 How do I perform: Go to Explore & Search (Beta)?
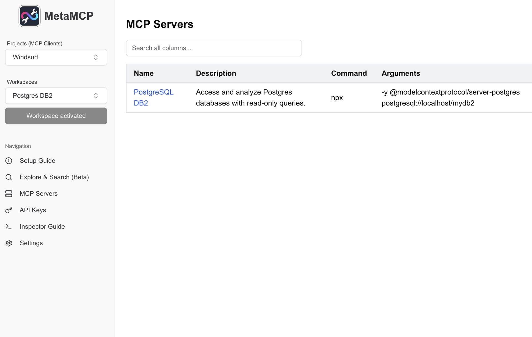[54, 177]
